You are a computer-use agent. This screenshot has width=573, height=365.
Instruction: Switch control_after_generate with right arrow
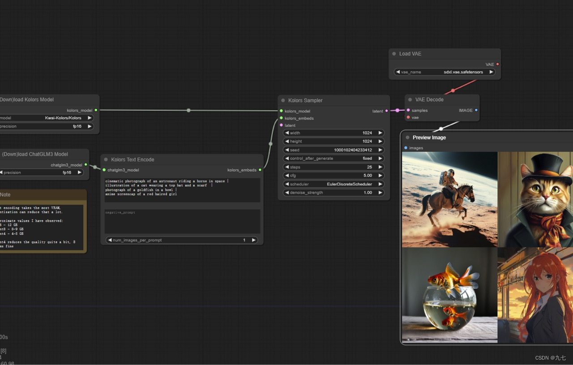point(381,159)
